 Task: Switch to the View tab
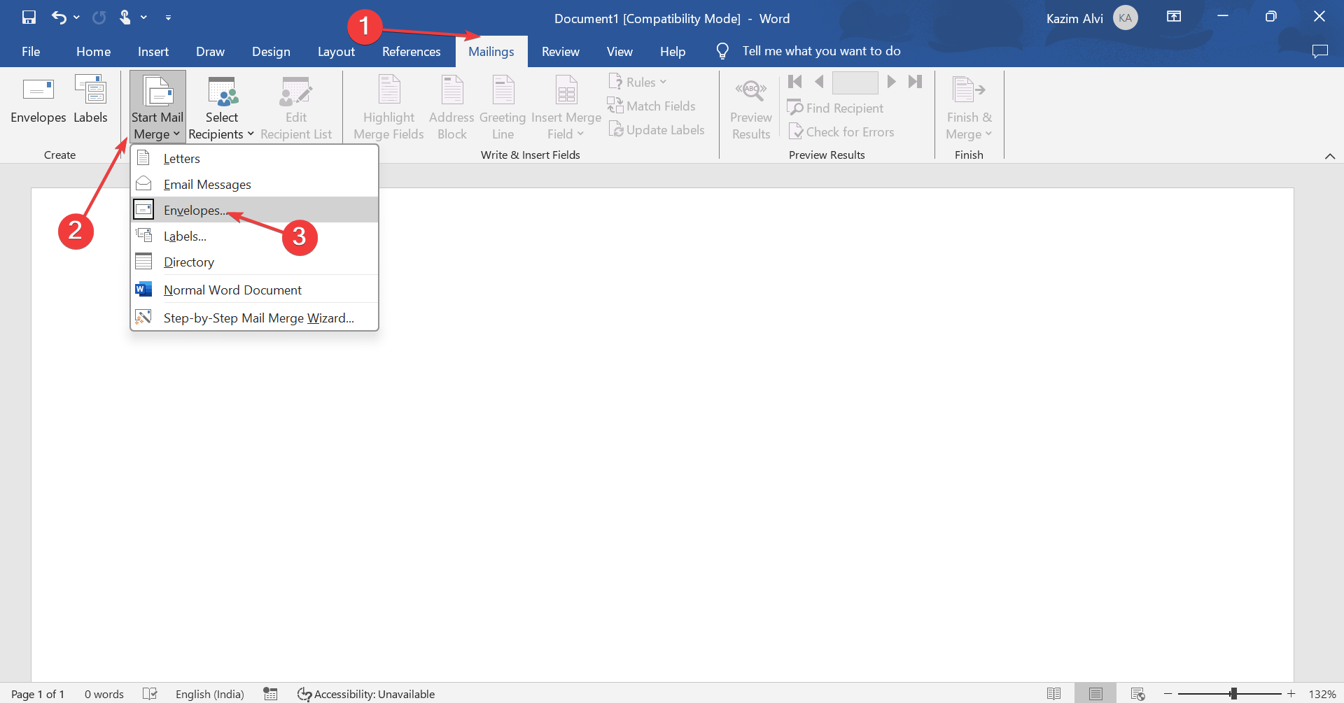619,52
